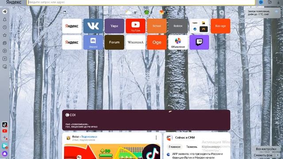283x159 pixels.
Task: Open the Forum tile
Action: pyautogui.click(x=115, y=42)
